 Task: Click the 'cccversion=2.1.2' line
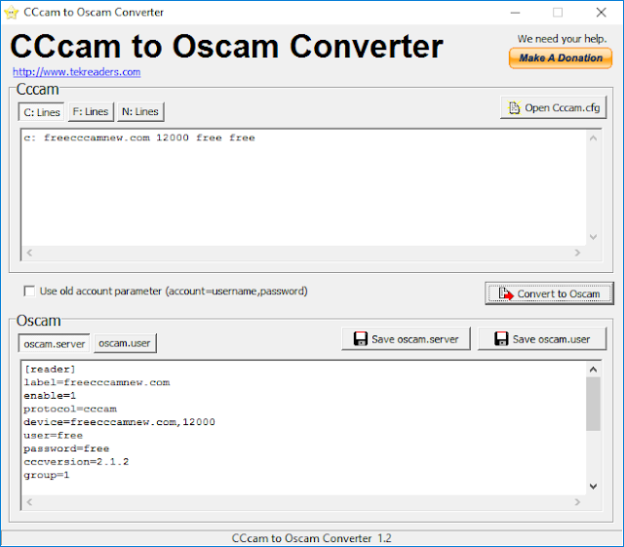(x=76, y=462)
